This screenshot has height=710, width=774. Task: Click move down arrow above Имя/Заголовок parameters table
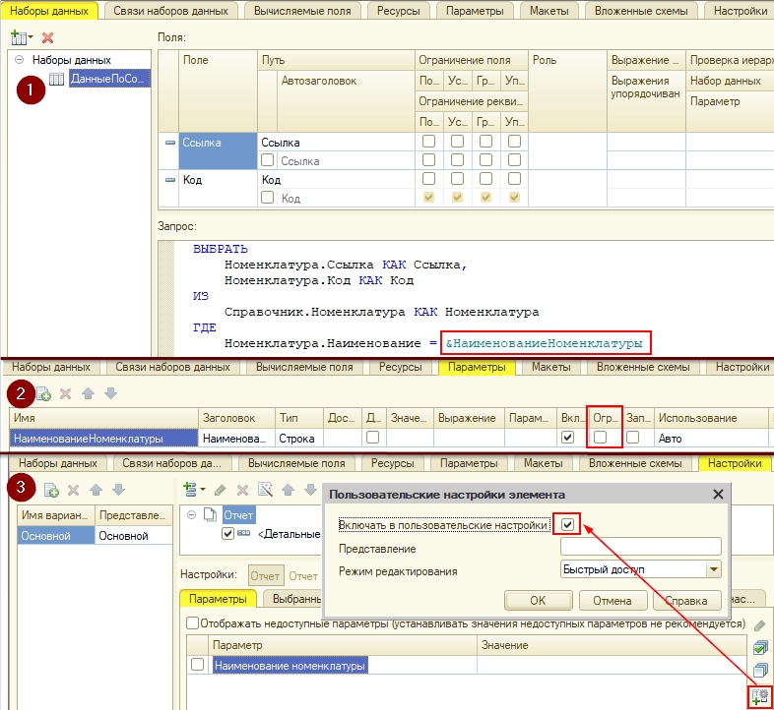tap(111, 393)
